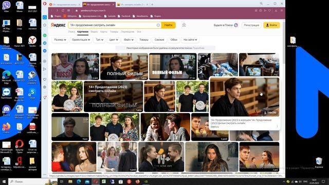Open Windows Start menu

(x=4, y=181)
